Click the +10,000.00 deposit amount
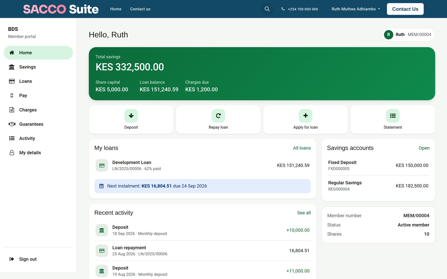Viewport: 447px width, 279px height. (298, 230)
